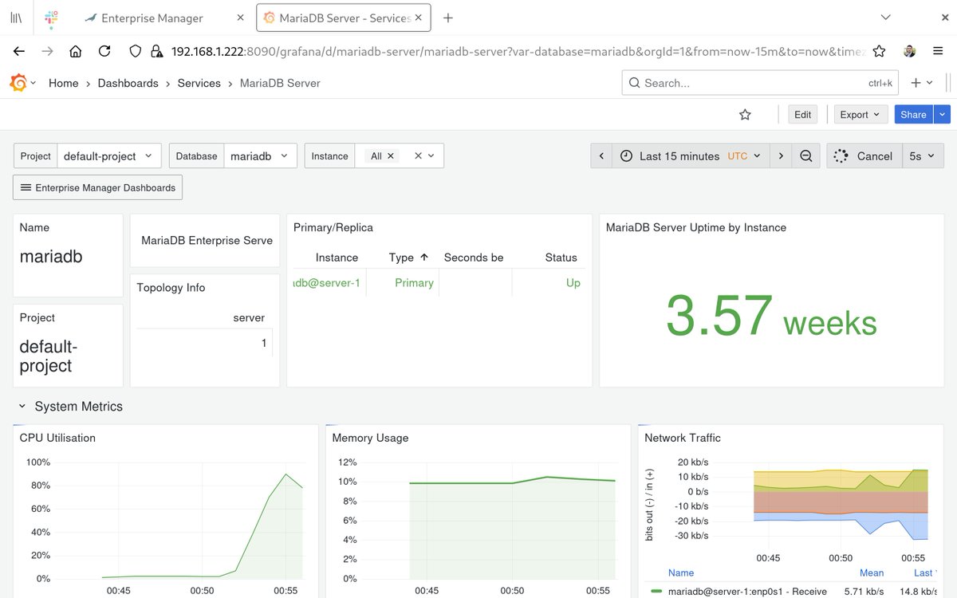
Task: Open Enterprise Manager Dashboards menu
Action: (98, 187)
